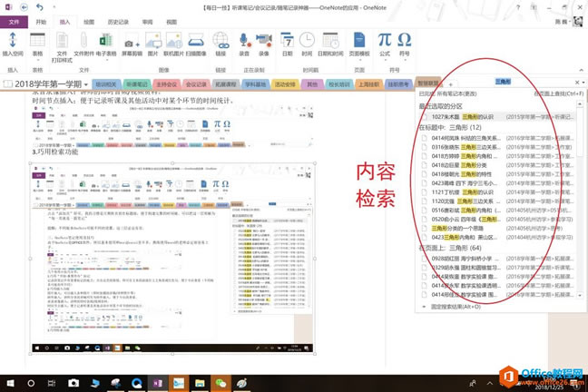Add a new section with plus tab
This screenshot has height=392, width=588.
pos(450,84)
